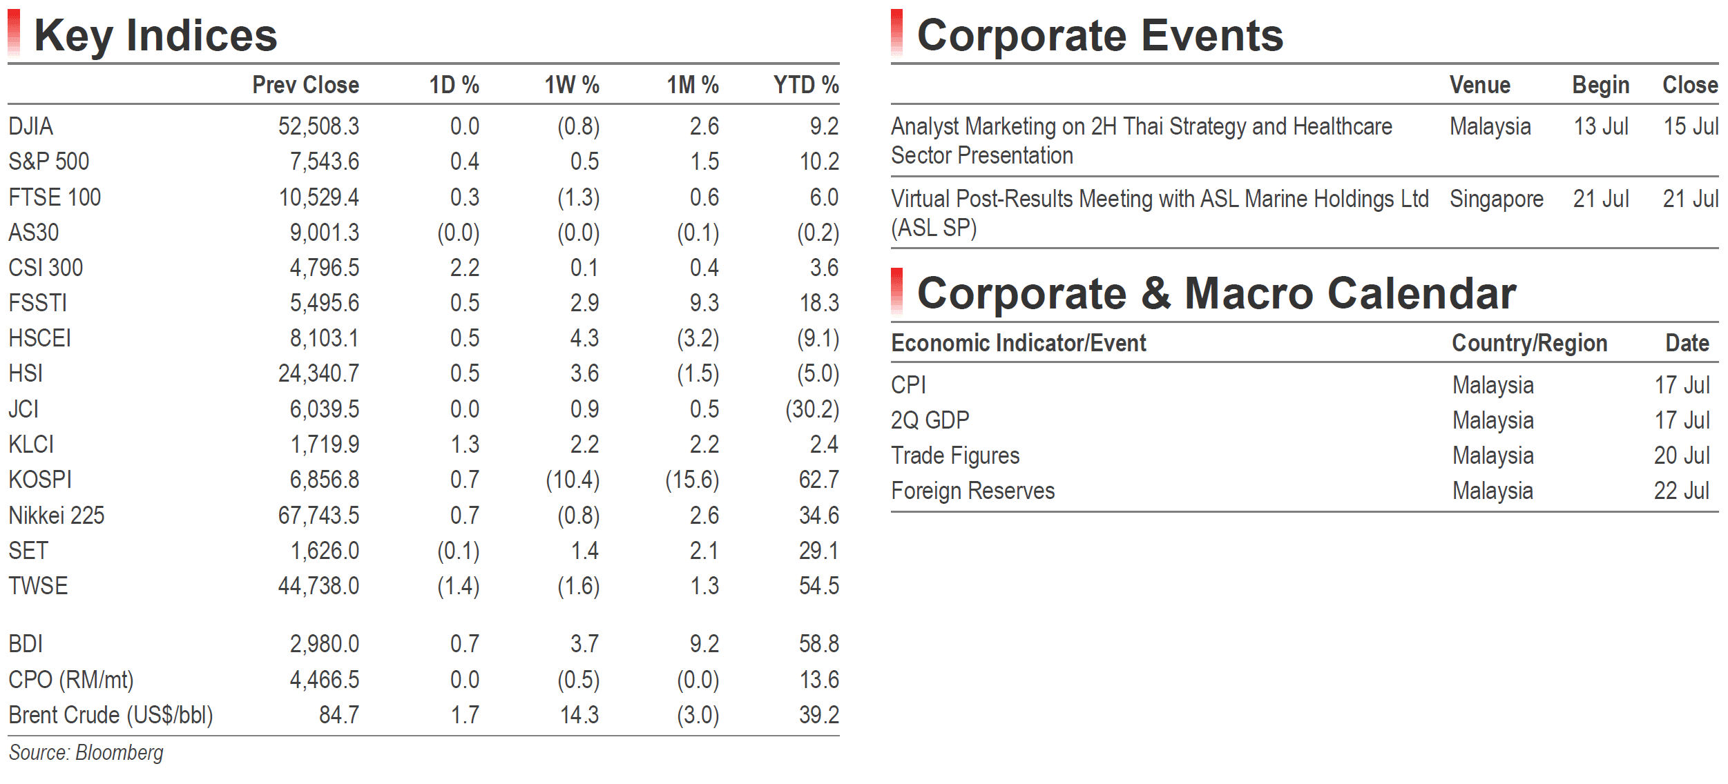Screen dimensions: 1728x784
Task: Click the Source: Bloomberg footnote
Action: [x=86, y=753]
